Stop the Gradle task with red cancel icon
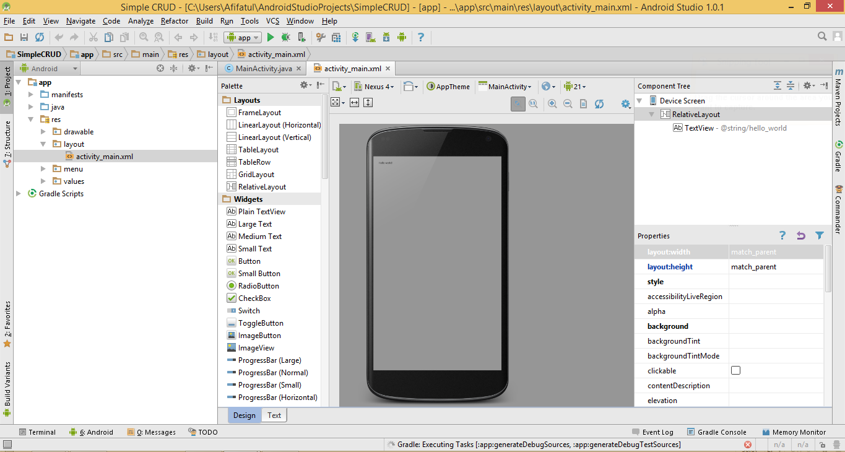The width and height of the screenshot is (845, 452). point(748,445)
